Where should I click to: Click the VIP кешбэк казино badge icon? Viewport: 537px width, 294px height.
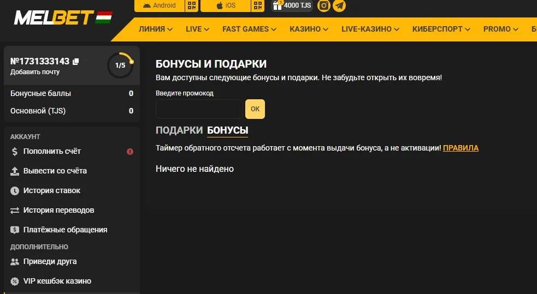tap(15, 281)
